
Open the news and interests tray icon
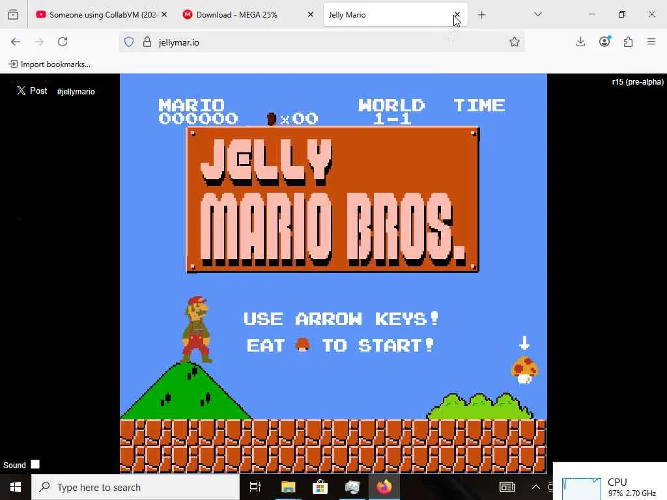pos(507,487)
